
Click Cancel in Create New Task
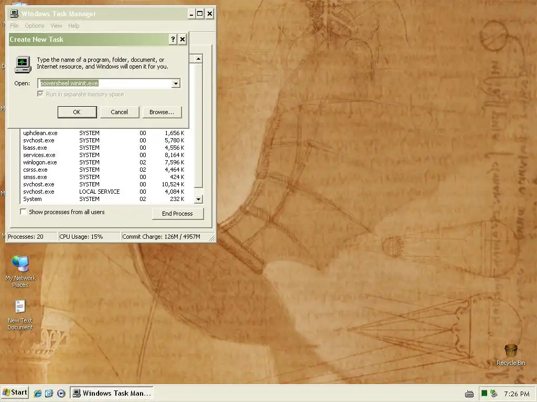pyautogui.click(x=120, y=112)
